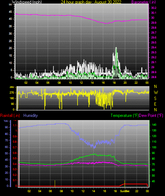
Task: Click the red rainfall step after 19:00
Action: pos(122,185)
